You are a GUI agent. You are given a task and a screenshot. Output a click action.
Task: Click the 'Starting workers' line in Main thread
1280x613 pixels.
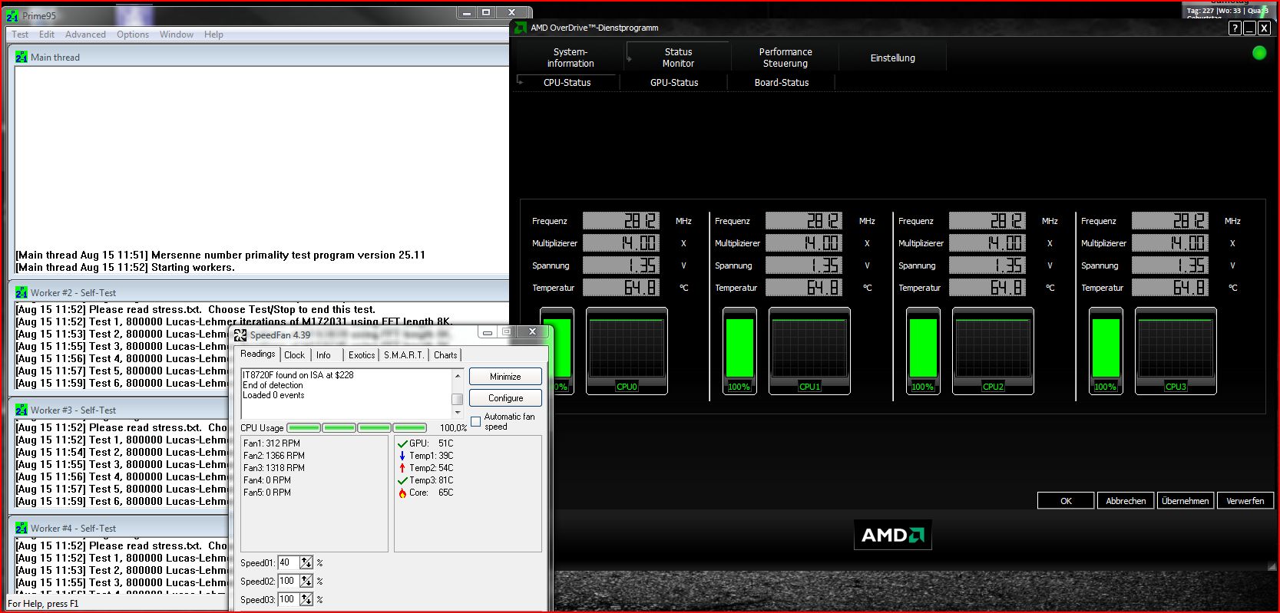click(x=125, y=268)
